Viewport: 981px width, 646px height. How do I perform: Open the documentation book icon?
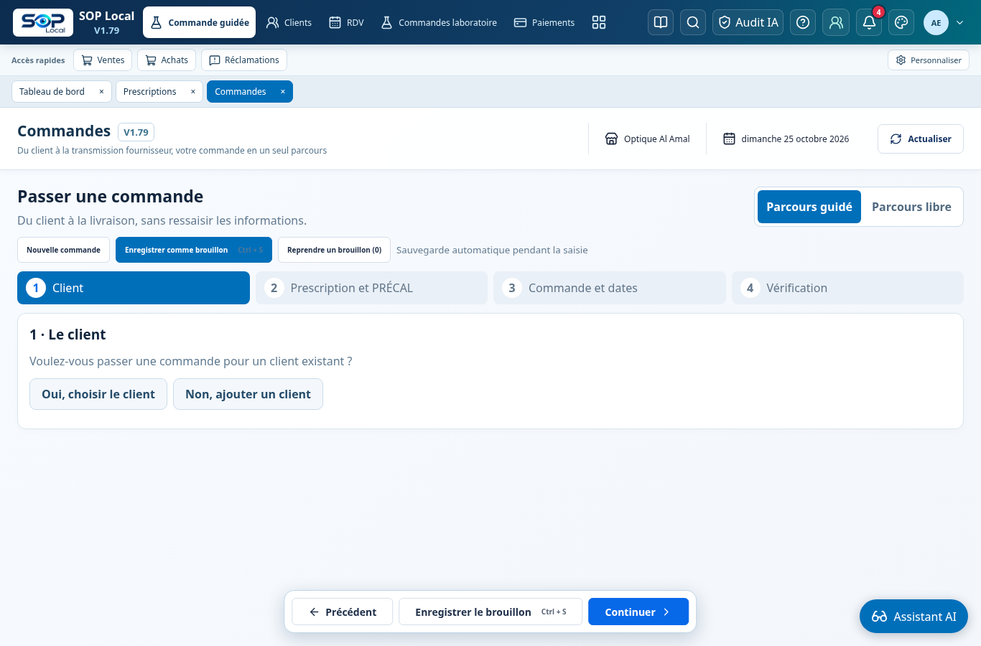point(661,22)
